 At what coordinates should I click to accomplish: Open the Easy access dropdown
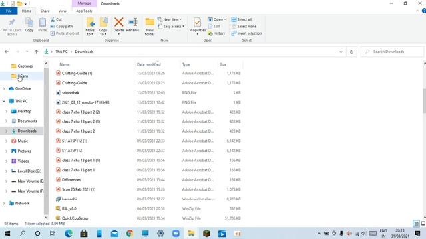pos(171,27)
